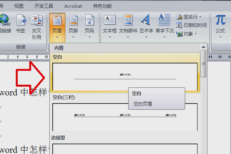231x154 pixels.
Task: Open 交叉引用 cross-reference tool
Action: pos(37,20)
